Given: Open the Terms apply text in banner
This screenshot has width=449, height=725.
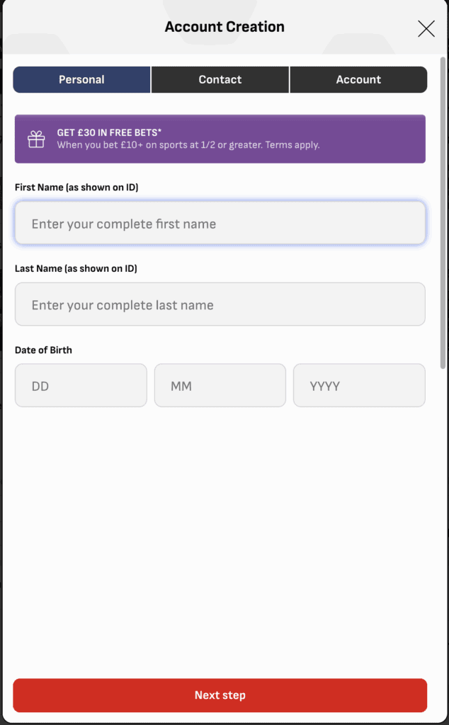Looking at the screenshot, I should coord(292,144).
